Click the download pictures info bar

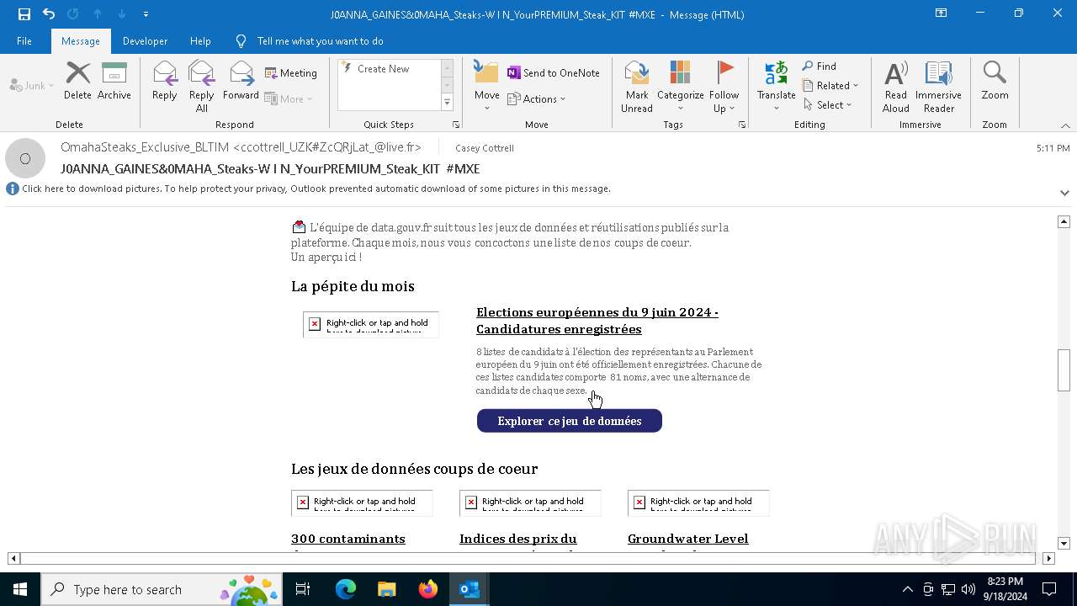pyautogui.click(x=316, y=189)
